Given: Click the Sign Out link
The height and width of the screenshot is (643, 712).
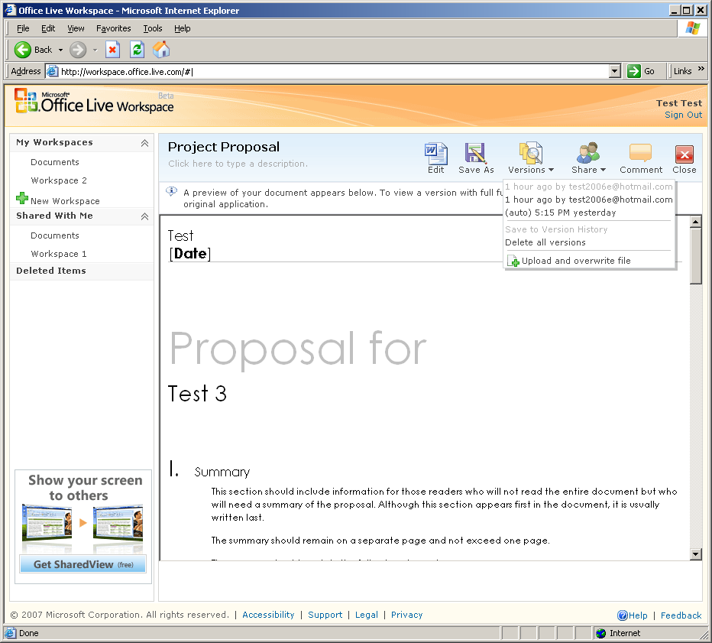Looking at the screenshot, I should point(684,115).
